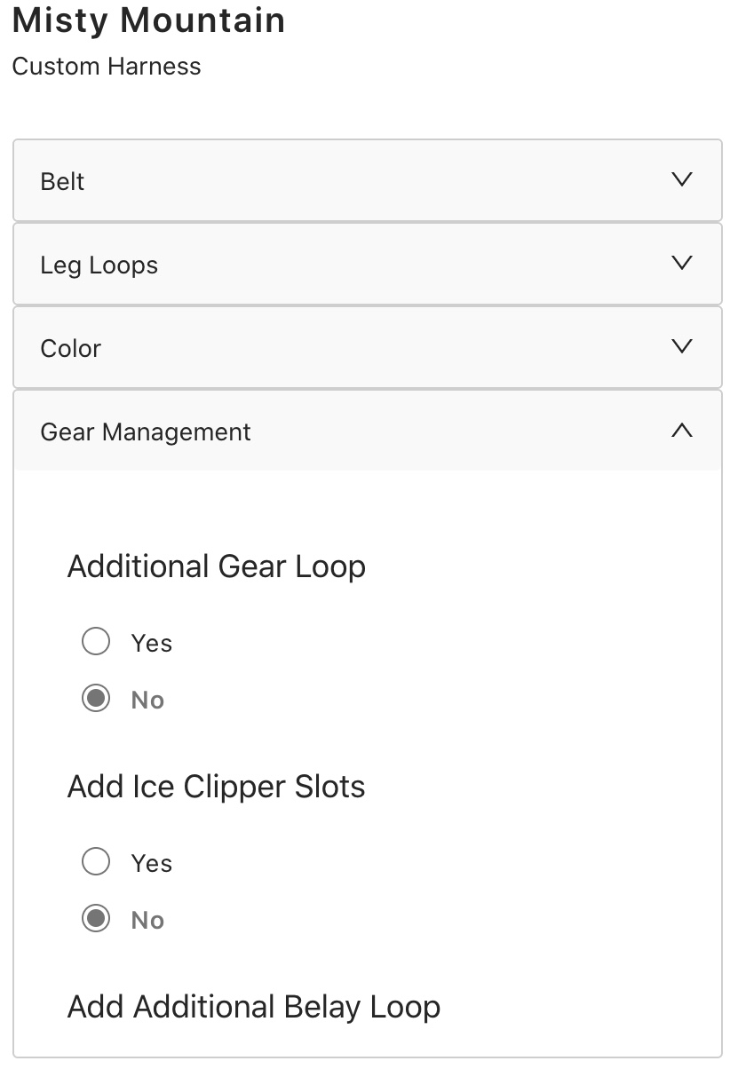Choose Yes radio under Add Ice Clipper Slots
730x1069 pixels.
point(96,861)
